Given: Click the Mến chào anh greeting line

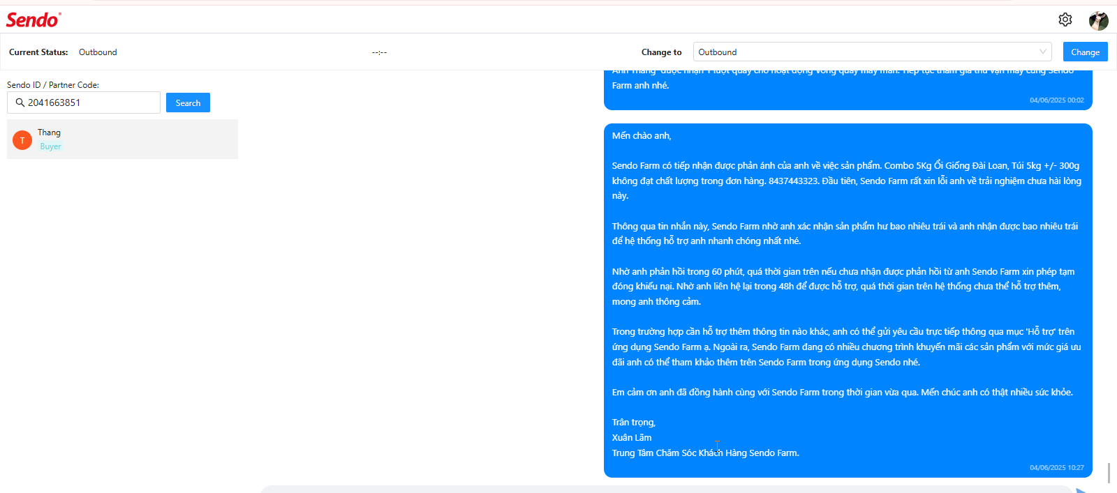Looking at the screenshot, I should point(642,136).
